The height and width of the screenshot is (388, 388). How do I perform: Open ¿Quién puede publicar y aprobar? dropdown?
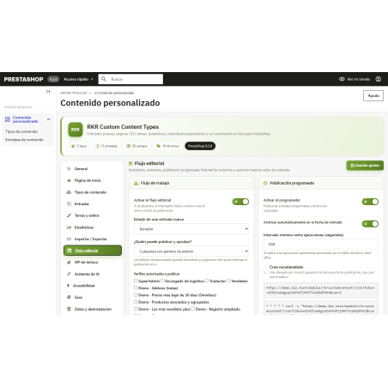191,252
